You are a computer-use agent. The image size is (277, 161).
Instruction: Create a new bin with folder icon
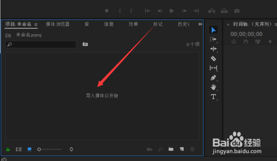(x=171, y=149)
